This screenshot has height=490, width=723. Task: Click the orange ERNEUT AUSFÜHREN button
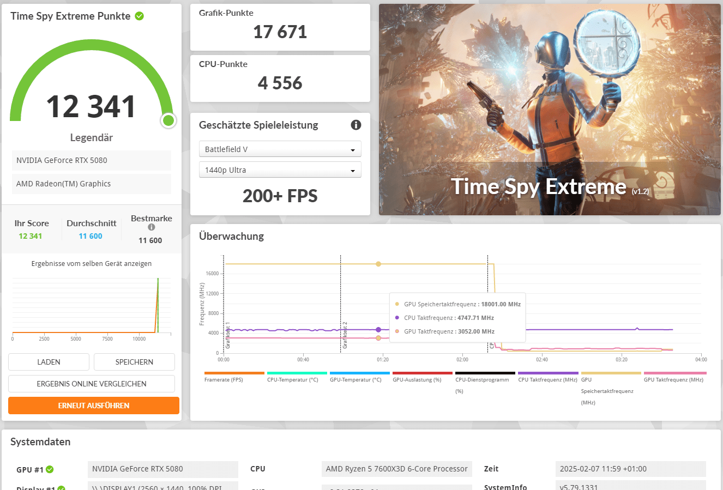tap(94, 406)
